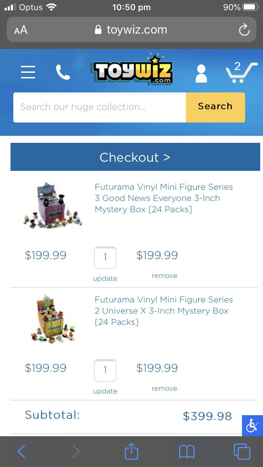Open the user account icon
Screen dimensions: 263x467
tap(201, 72)
